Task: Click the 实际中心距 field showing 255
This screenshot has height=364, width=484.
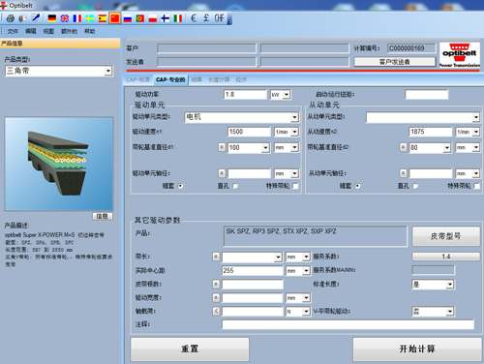Action: coord(252,270)
